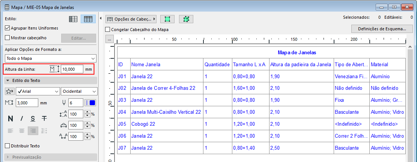Image resolution: width=417 pixels, height=162 pixels.
Task: Click the ruler corner ellipsis button
Action: click(109, 39)
